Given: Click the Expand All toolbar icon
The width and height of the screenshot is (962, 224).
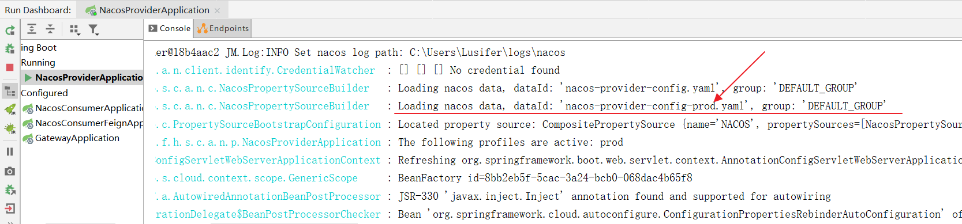Looking at the screenshot, I should click(x=32, y=29).
